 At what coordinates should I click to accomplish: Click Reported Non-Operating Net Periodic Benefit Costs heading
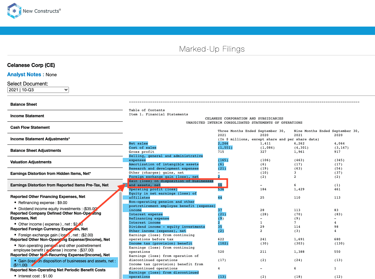tap(58, 270)
